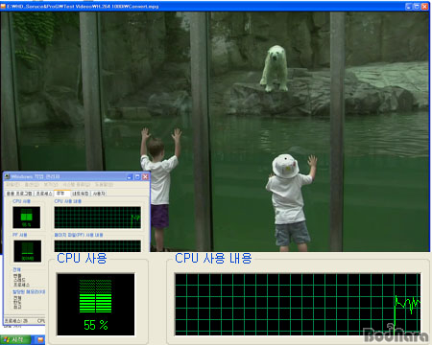Screen dimensions: 432x345
Task: Select the media player taskbar button
Action: pyautogui.click(x=39, y=339)
